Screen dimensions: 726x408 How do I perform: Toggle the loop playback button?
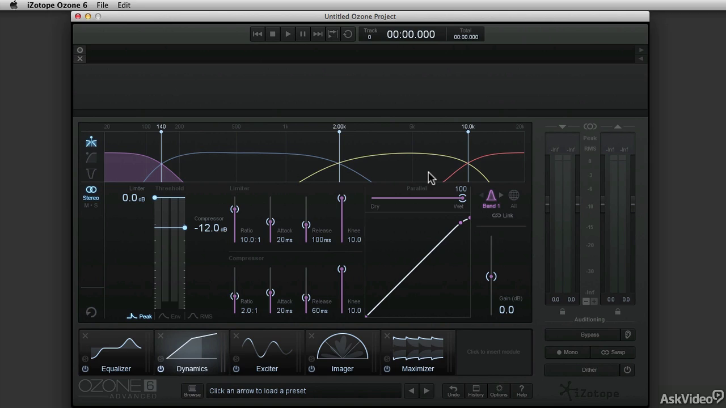[x=348, y=34]
